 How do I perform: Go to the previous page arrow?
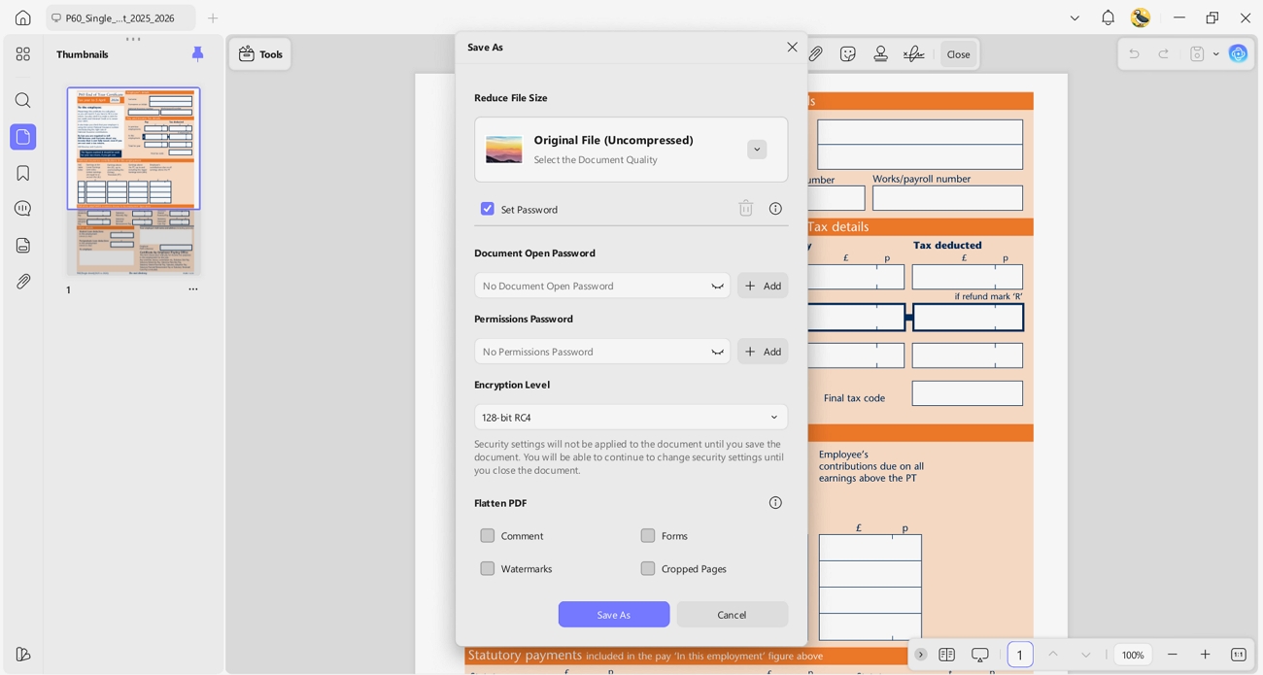coord(1053,655)
